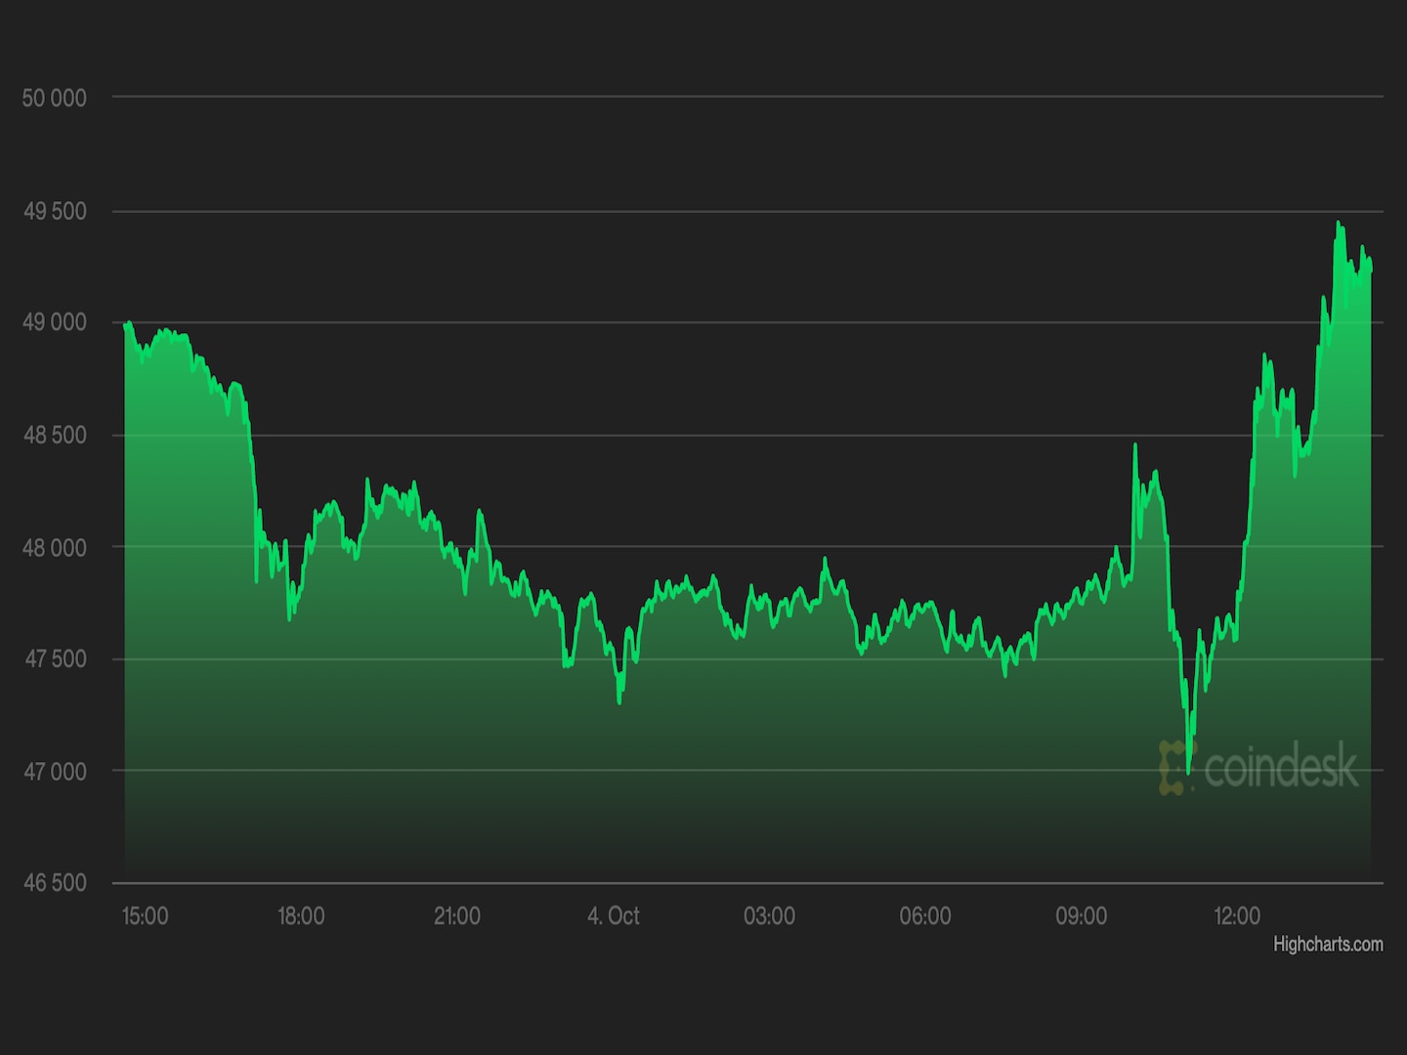Image resolution: width=1407 pixels, height=1055 pixels.
Task: Click the 47 500 price axis label
Action: (55, 659)
